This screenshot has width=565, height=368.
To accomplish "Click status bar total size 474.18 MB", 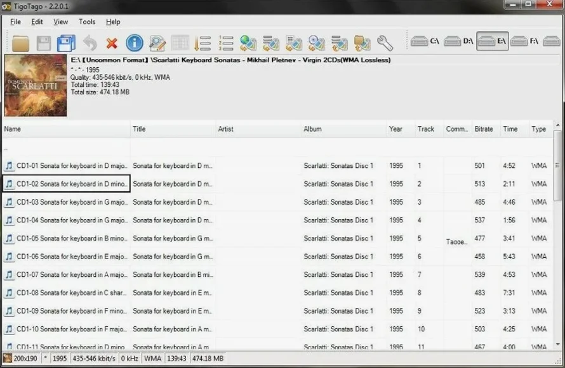I will (x=208, y=358).
